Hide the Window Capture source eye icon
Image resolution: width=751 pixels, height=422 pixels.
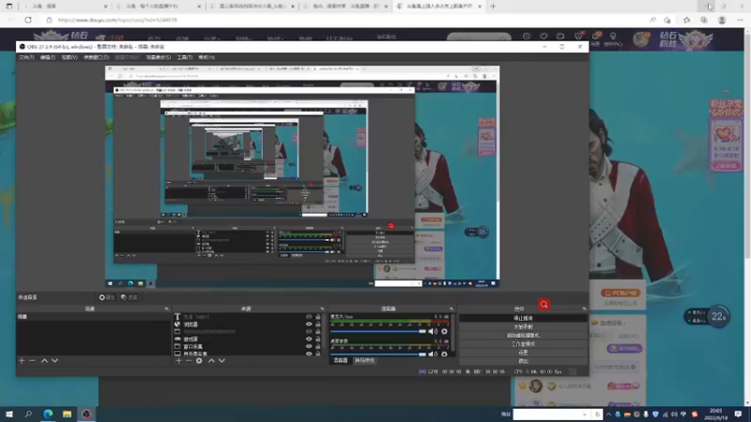point(309,346)
